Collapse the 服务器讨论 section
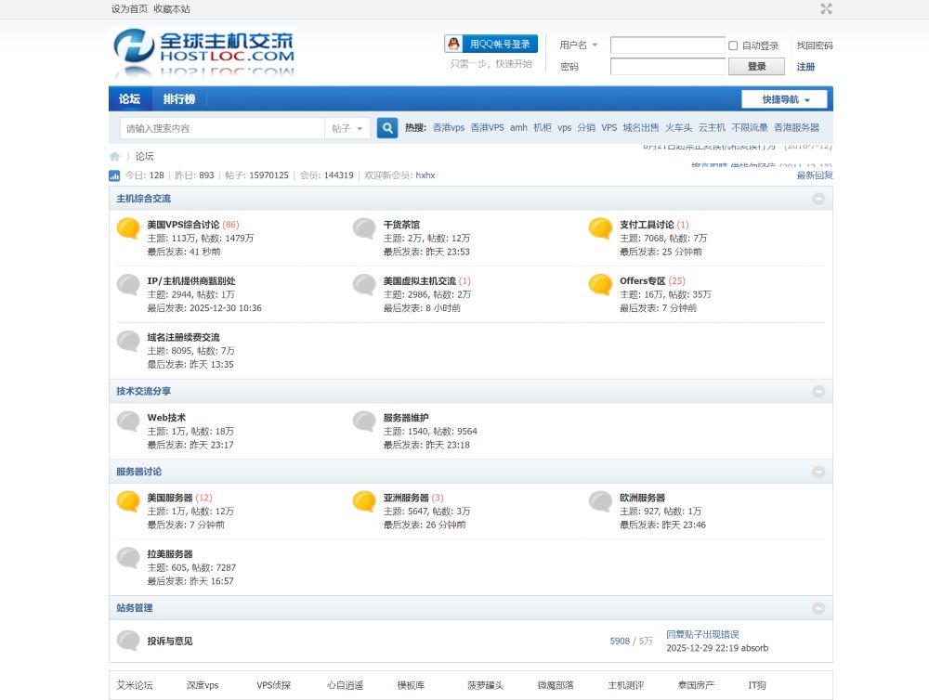Screen dimensions: 929x700 click(818, 472)
